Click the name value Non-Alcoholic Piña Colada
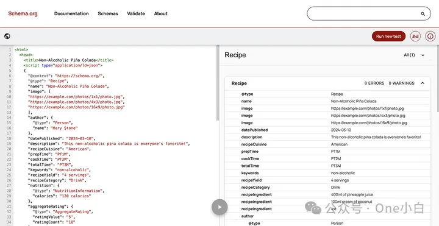 tap(354, 101)
